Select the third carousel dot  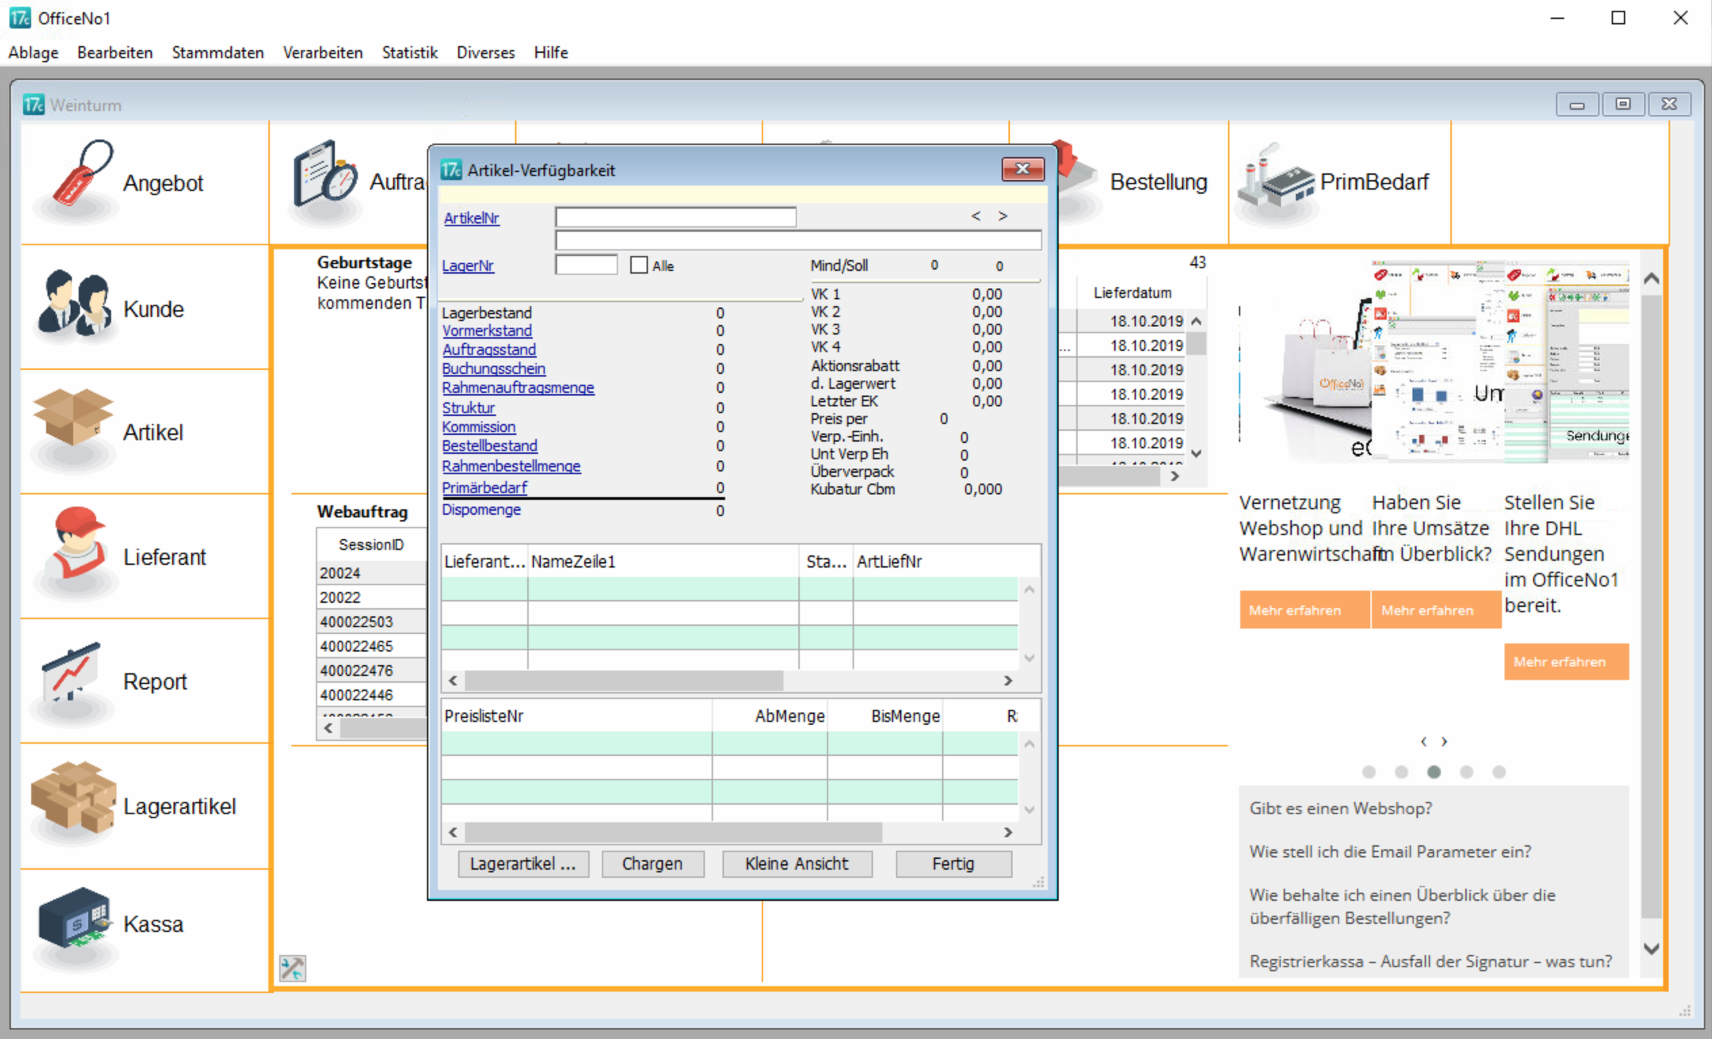(x=1433, y=771)
